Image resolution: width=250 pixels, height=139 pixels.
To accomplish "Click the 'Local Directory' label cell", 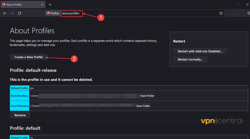I will click(19, 106).
